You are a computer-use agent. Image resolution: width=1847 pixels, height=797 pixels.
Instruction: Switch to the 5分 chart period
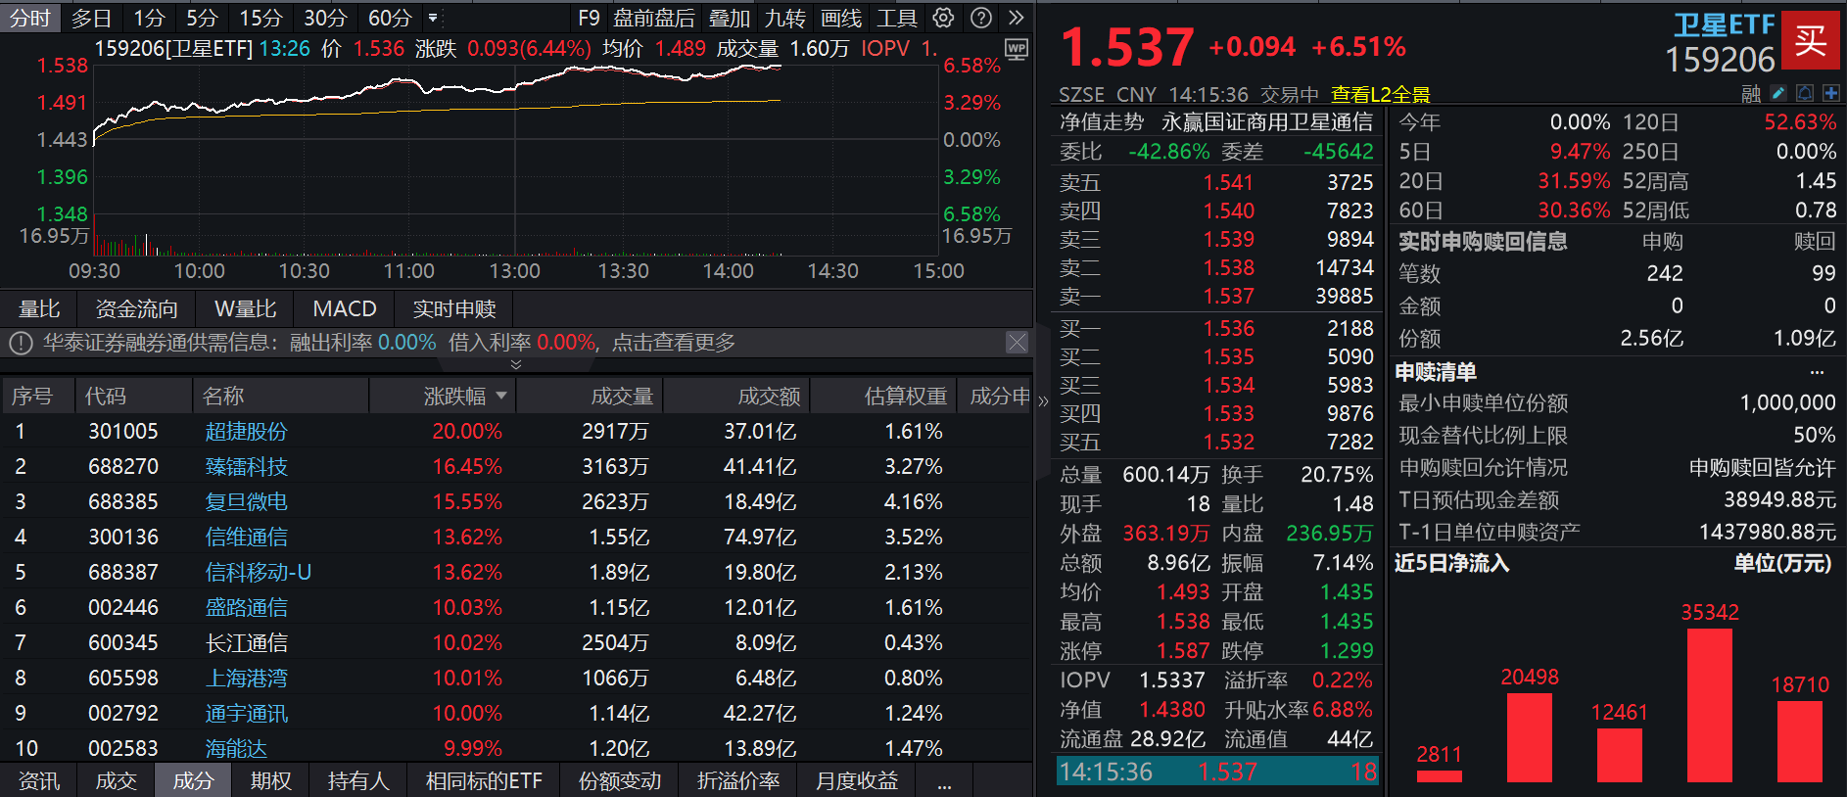click(x=202, y=18)
